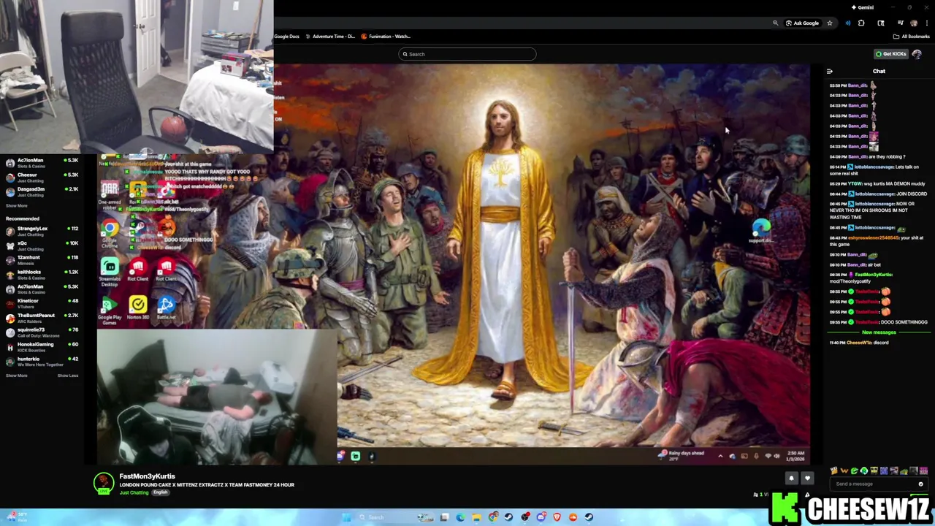Open the Adventure Time bookmark
The image size is (935, 526).
coord(330,37)
